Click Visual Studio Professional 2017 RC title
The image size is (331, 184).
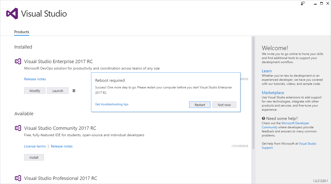61,178
